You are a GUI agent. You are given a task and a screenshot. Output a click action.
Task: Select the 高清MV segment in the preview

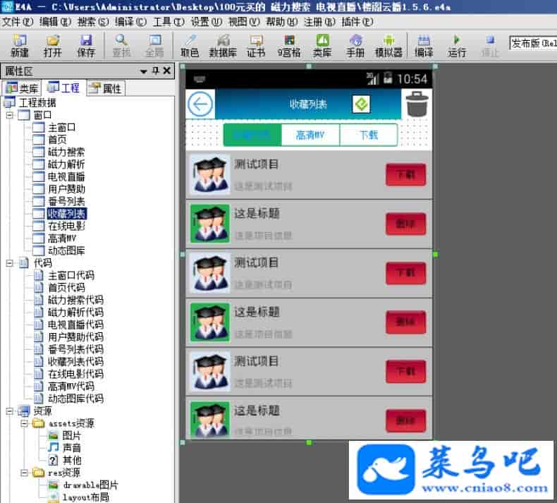[310, 135]
